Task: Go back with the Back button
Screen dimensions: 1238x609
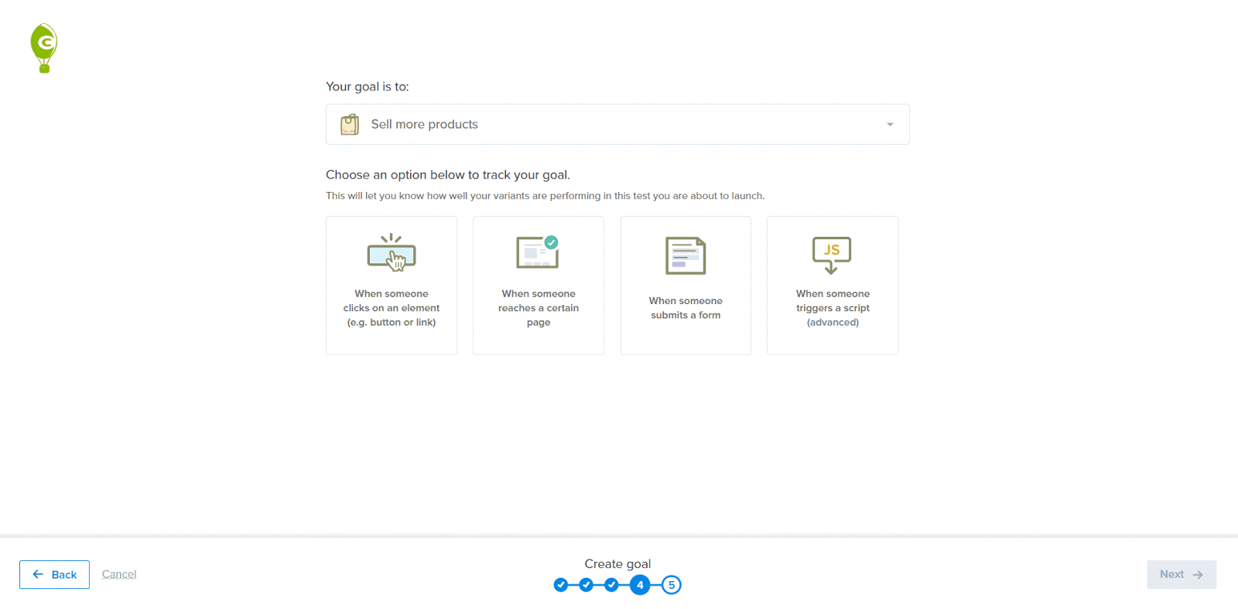Action: [54, 574]
